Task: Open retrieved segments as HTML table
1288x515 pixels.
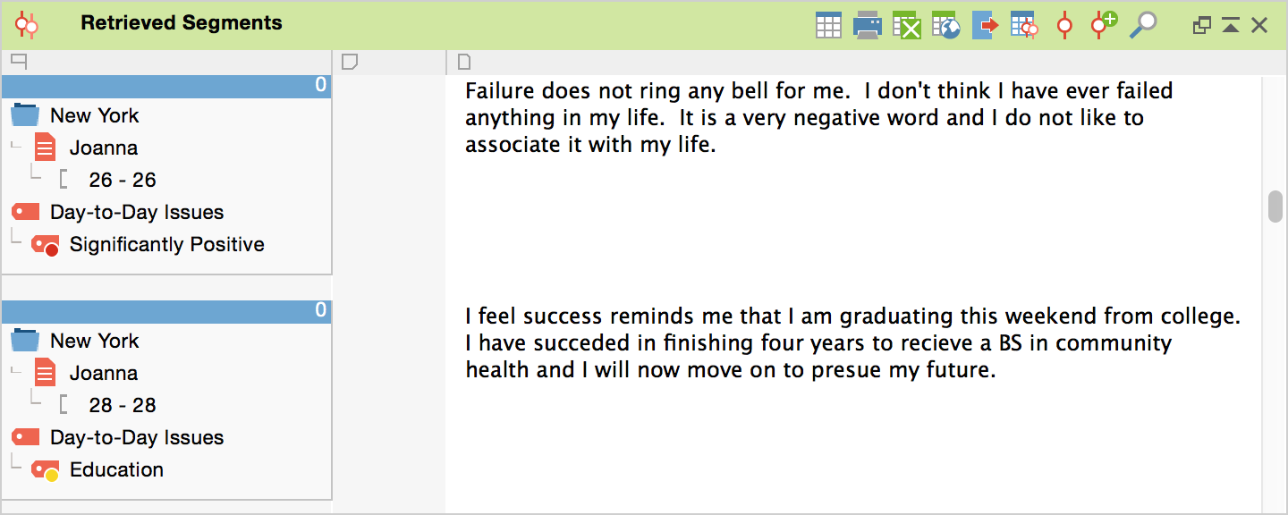Action: [x=945, y=25]
